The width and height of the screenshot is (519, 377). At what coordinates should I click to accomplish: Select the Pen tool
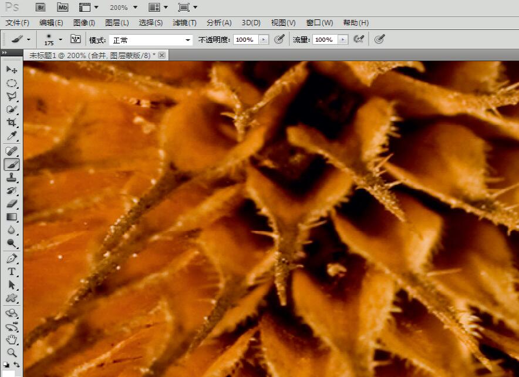12,258
